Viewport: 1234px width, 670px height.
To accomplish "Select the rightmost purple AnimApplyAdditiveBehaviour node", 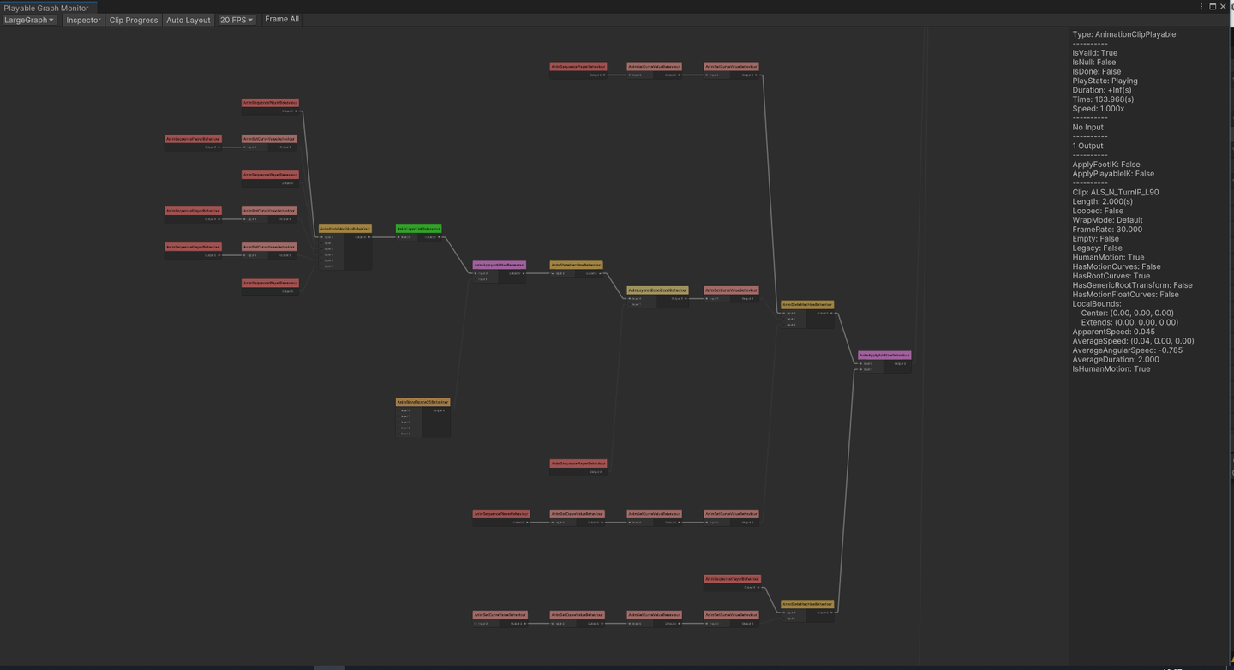I will pyautogui.click(x=884, y=355).
